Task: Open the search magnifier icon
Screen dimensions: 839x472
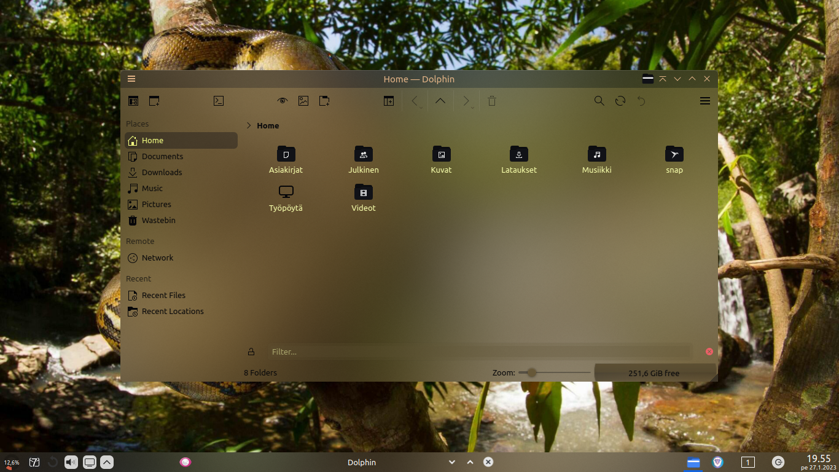Action: tap(599, 101)
